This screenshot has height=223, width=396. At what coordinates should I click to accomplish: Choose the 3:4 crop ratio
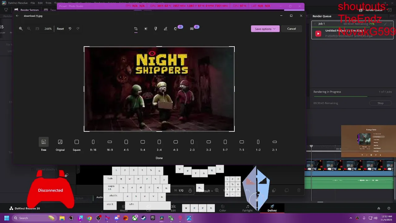pyautogui.click(x=159, y=145)
